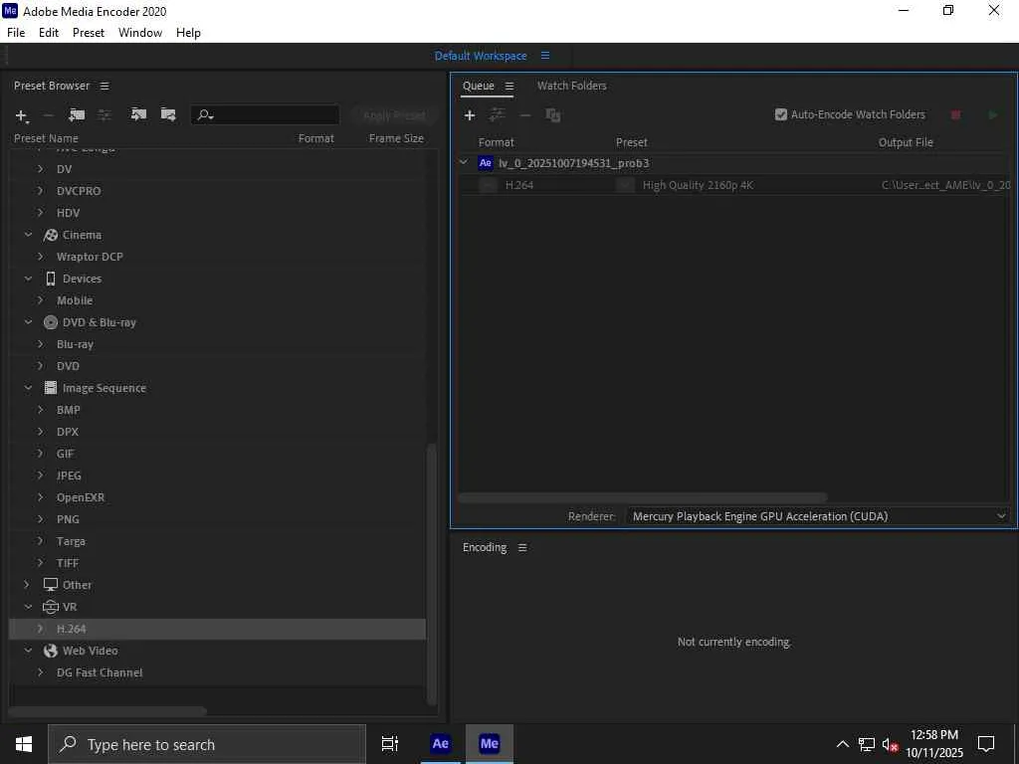Click the High Quality 2160p 4K preset link
The width and height of the screenshot is (1019, 764).
point(698,185)
